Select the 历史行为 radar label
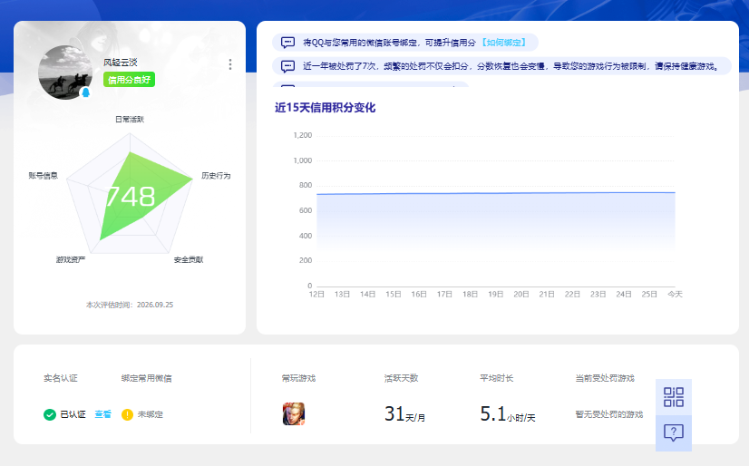 click(216, 176)
